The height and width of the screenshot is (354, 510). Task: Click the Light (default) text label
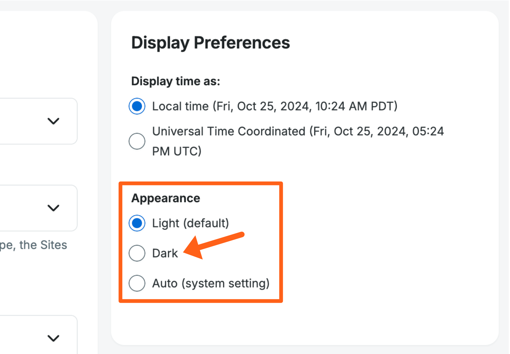tap(191, 223)
